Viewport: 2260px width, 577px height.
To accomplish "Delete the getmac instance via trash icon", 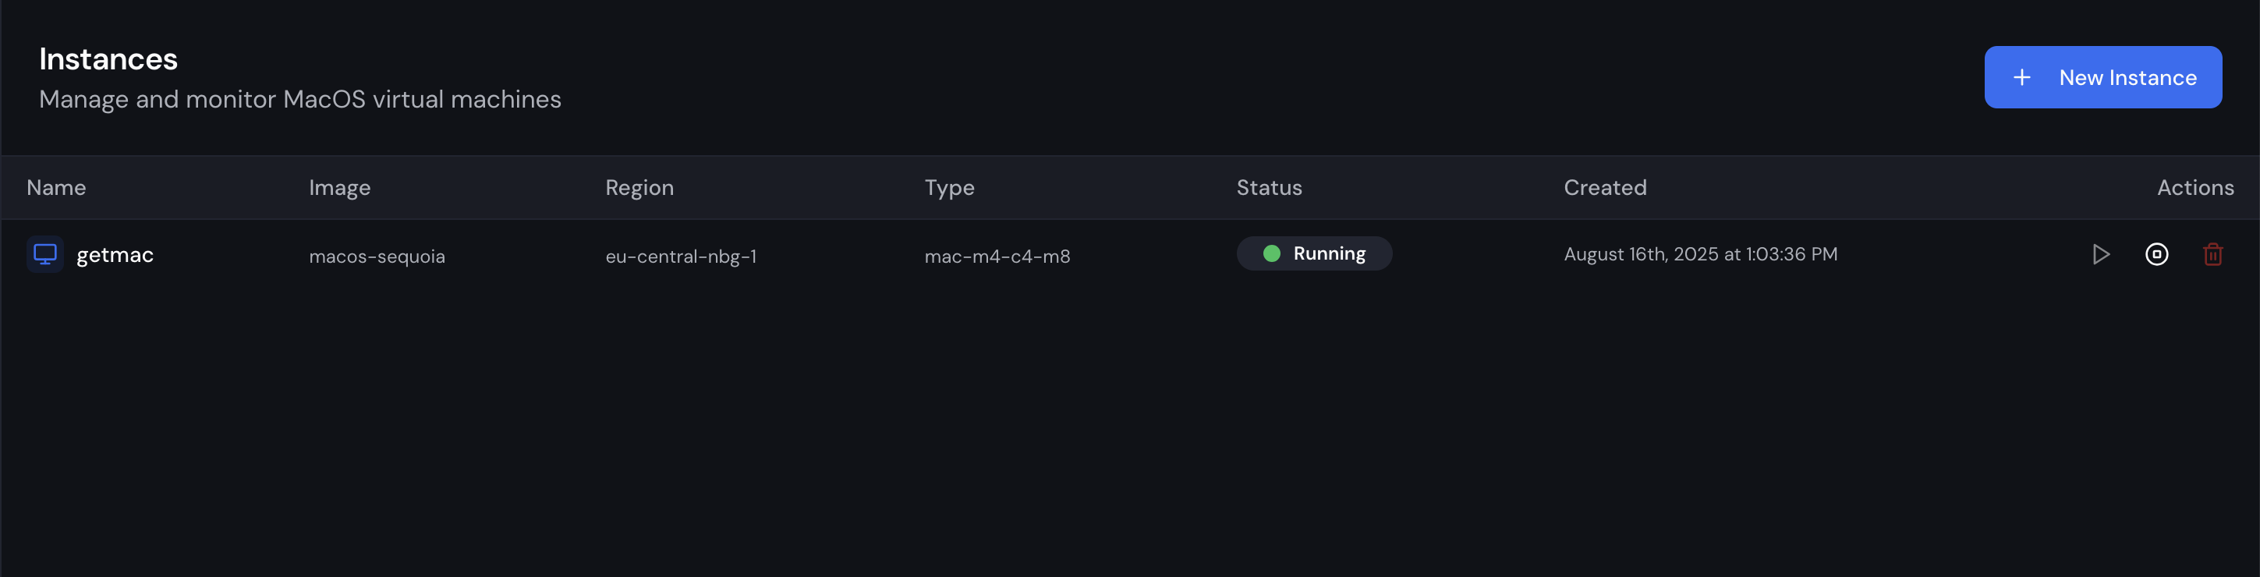I will coord(2212,254).
